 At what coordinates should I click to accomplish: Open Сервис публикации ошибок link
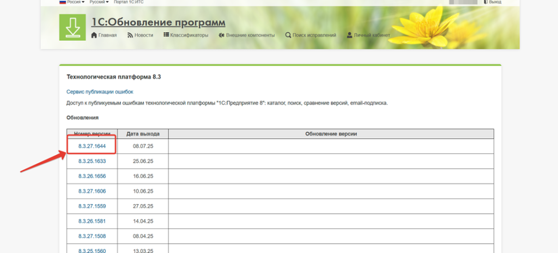100,91
